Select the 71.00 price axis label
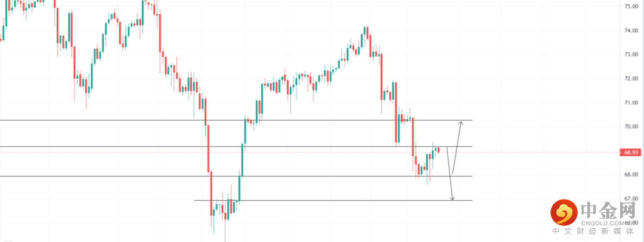This screenshot has width=644, height=242. 631,103
